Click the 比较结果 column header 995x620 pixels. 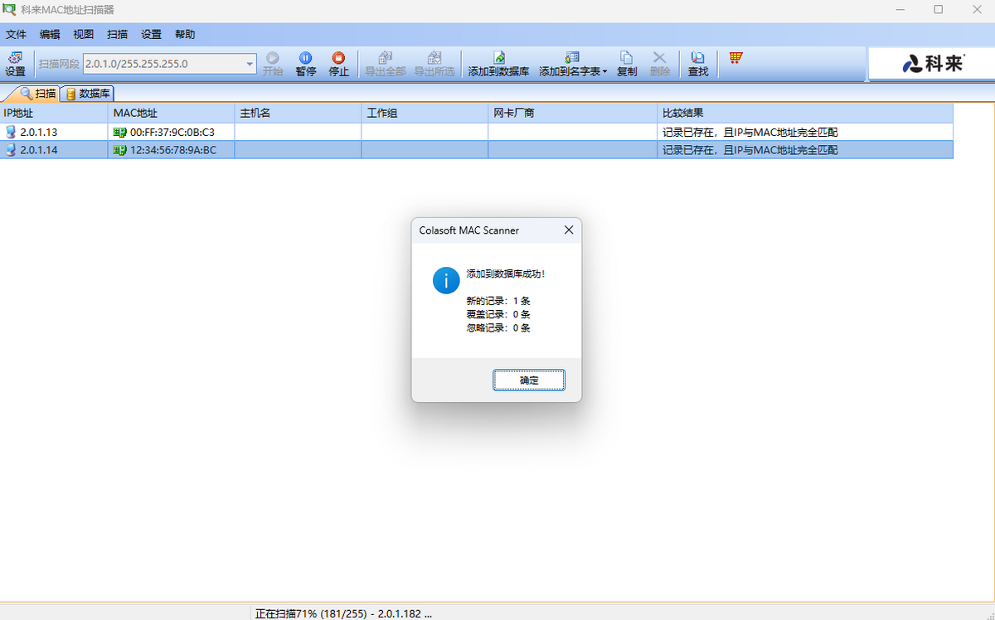click(804, 113)
